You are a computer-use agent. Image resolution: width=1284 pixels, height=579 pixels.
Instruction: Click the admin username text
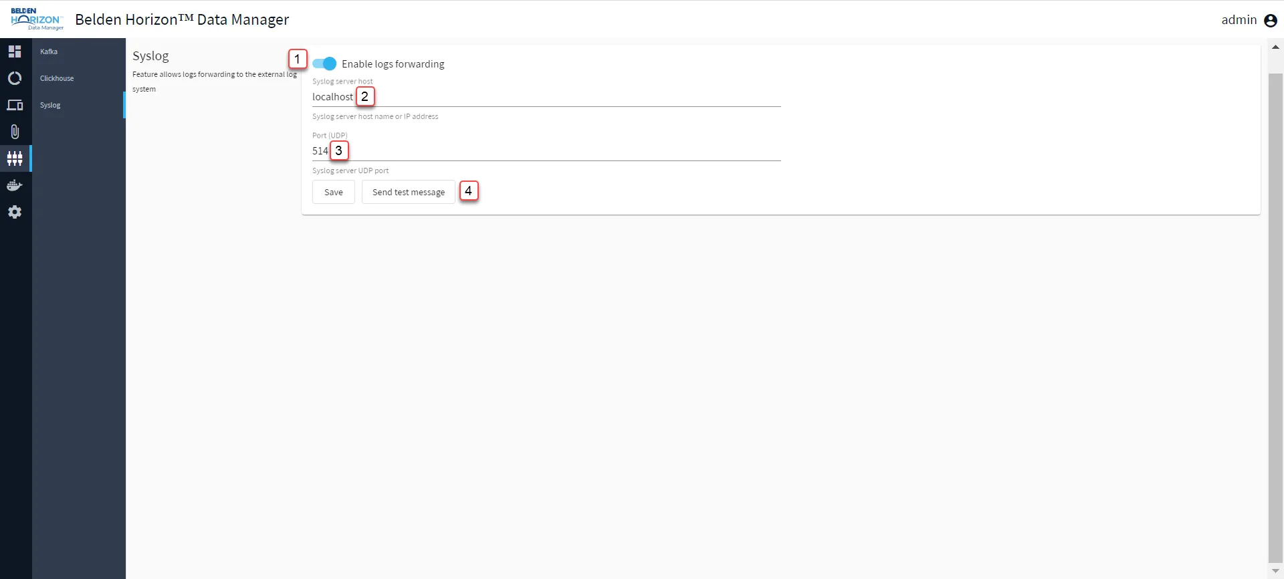coord(1239,20)
